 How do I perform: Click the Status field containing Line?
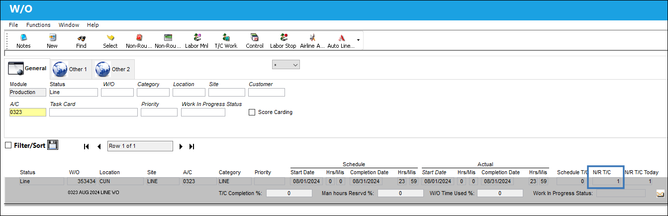coord(74,92)
